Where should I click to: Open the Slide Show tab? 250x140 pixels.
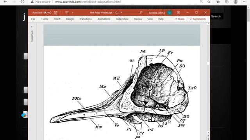122,19
